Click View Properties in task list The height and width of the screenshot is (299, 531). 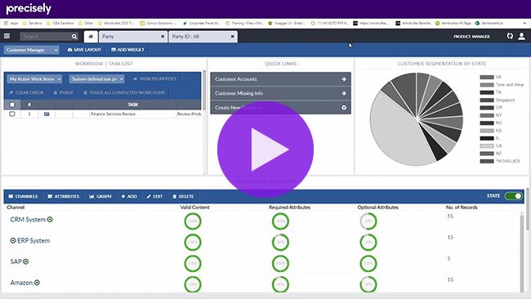(154, 79)
